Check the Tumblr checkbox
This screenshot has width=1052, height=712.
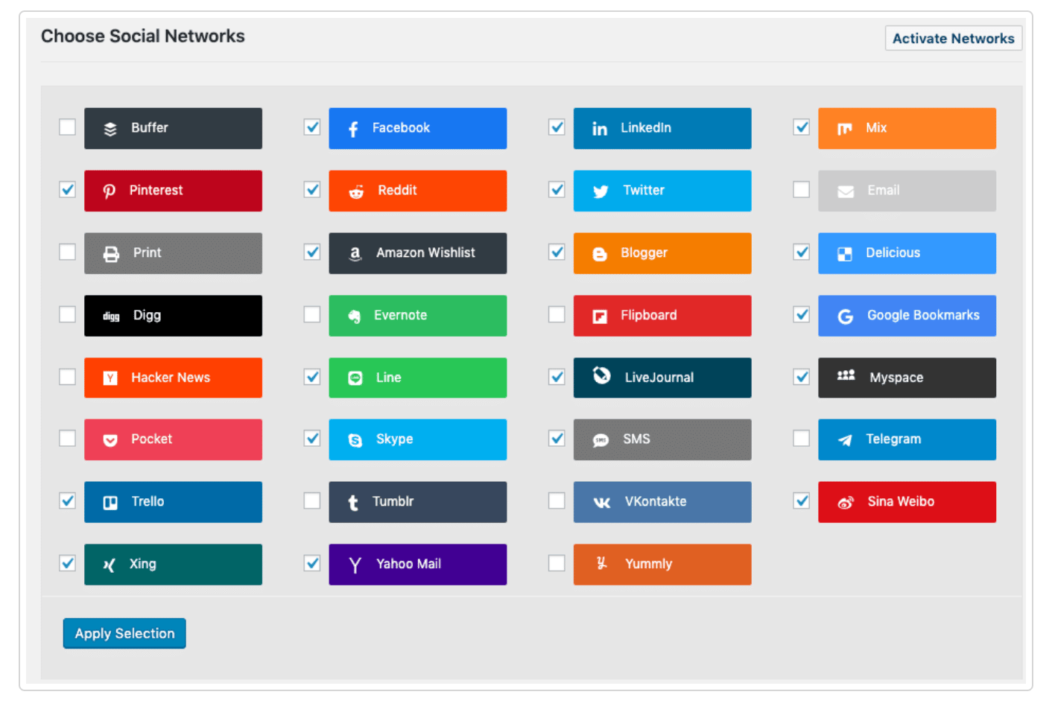(x=312, y=501)
